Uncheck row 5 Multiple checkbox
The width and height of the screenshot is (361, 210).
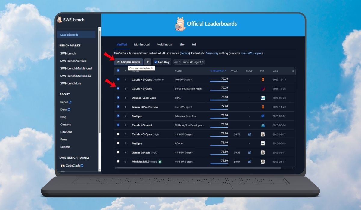[x=118, y=116]
